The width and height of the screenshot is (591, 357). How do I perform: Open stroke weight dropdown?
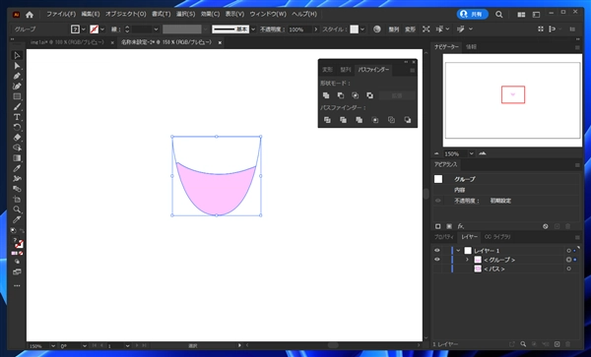pos(156,29)
